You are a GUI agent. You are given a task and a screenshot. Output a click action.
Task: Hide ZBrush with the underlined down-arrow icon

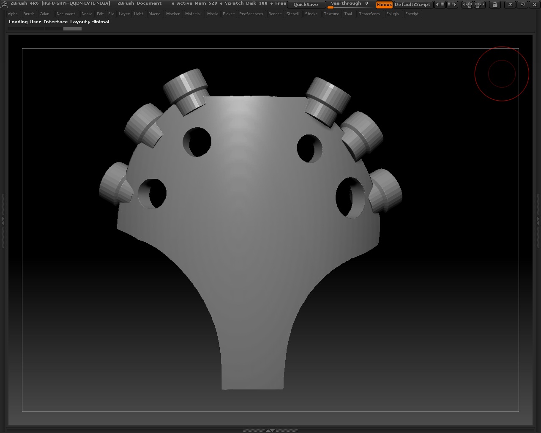click(x=510, y=5)
